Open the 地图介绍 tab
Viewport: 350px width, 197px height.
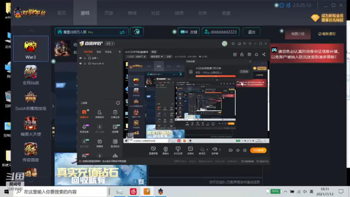pyautogui.click(x=298, y=34)
